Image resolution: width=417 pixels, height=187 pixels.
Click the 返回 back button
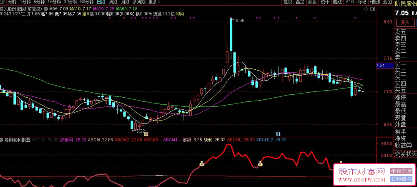pos(387,2)
